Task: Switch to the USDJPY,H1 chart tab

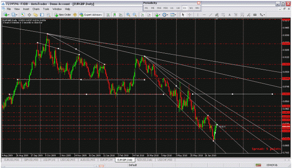Action: tap(49, 160)
